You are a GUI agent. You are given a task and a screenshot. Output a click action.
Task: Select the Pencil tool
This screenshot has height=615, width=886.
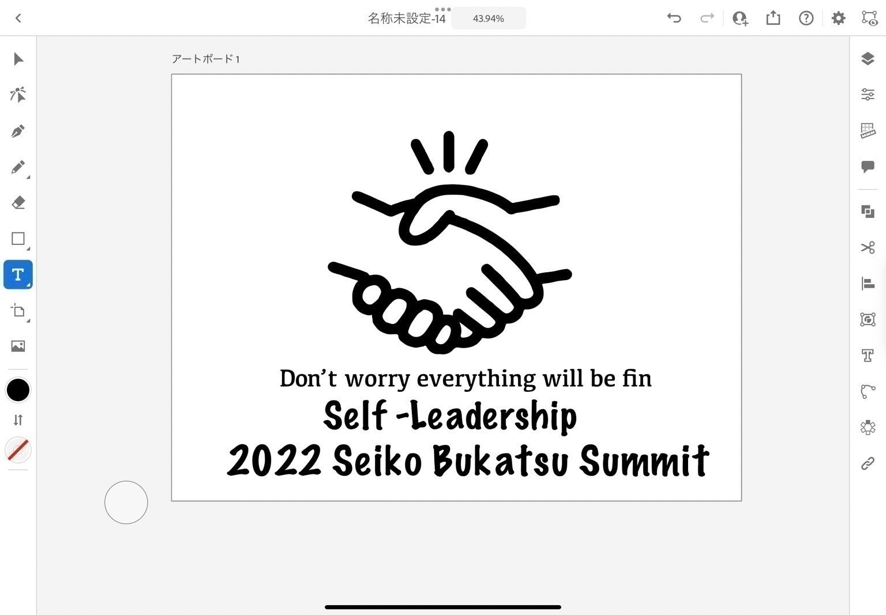18,167
